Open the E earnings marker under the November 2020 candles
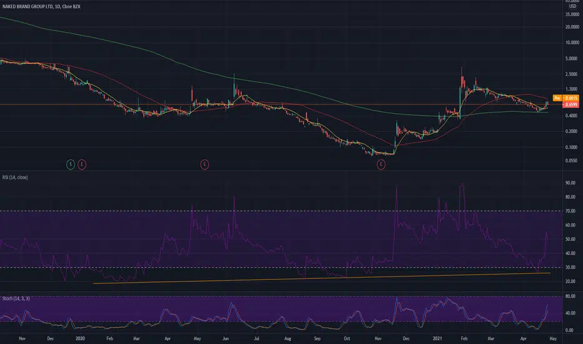 (381, 164)
